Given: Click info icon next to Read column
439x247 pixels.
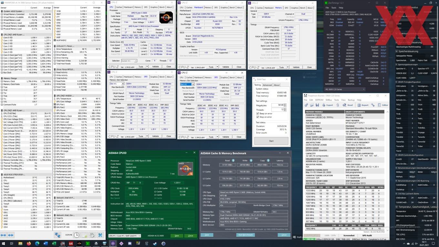Looking at the screenshot, I should (233, 160).
